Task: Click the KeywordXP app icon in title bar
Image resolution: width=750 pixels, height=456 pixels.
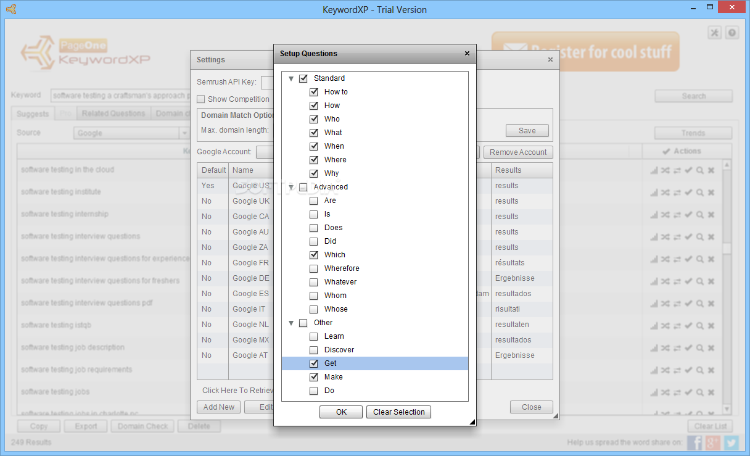Action: 11,9
